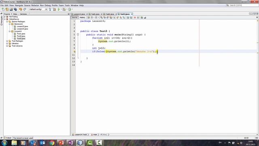The image size is (259, 146).
Task: Click the lightbulb hint icon on line 10
Action: click(x=74, y=52)
